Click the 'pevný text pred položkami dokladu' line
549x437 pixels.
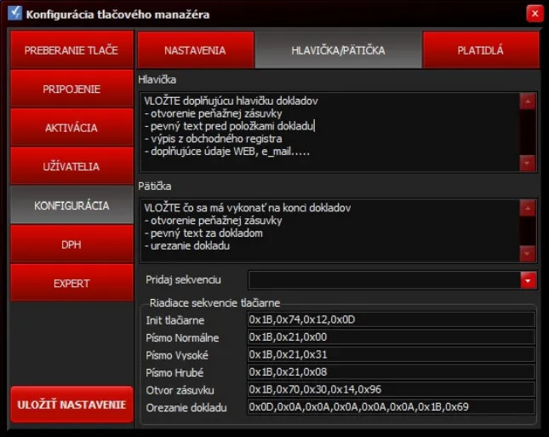click(229, 126)
